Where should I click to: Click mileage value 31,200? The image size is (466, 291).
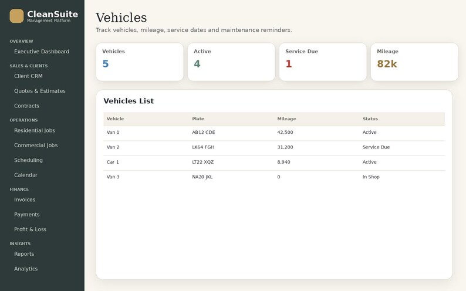(285, 147)
